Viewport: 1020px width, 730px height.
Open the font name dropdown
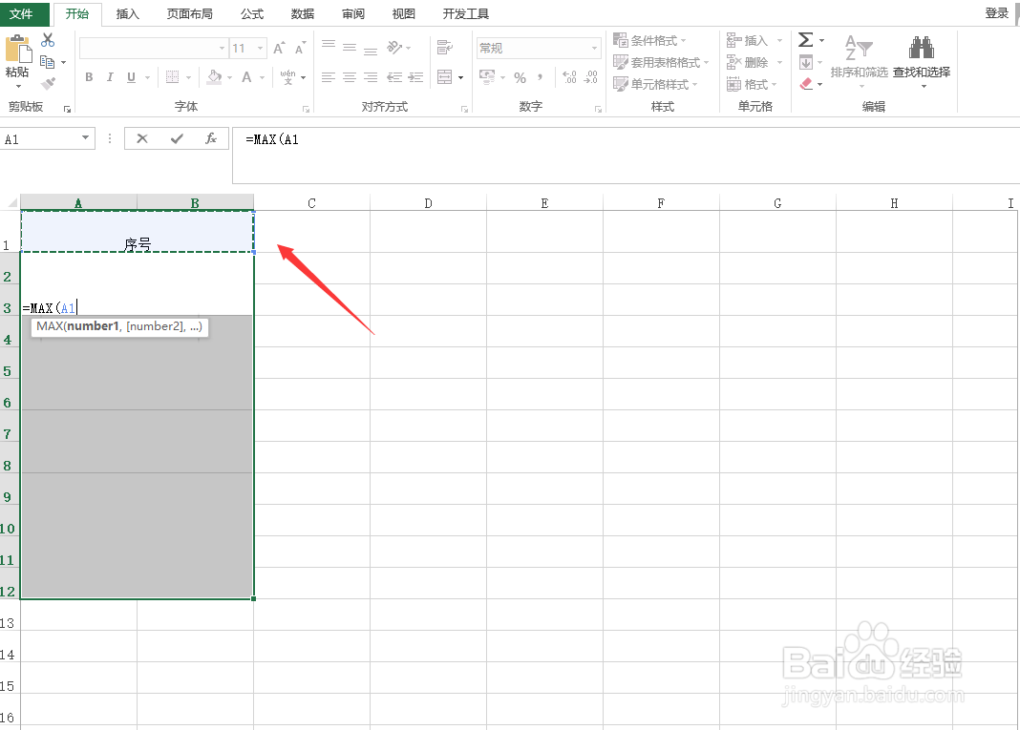pos(222,48)
